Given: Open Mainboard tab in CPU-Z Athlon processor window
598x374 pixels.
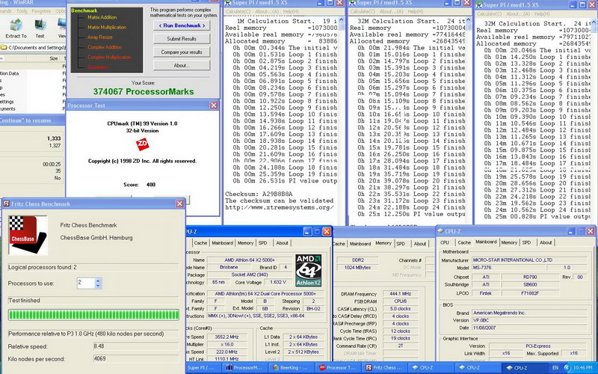Looking at the screenshot, I should pos(222,242).
